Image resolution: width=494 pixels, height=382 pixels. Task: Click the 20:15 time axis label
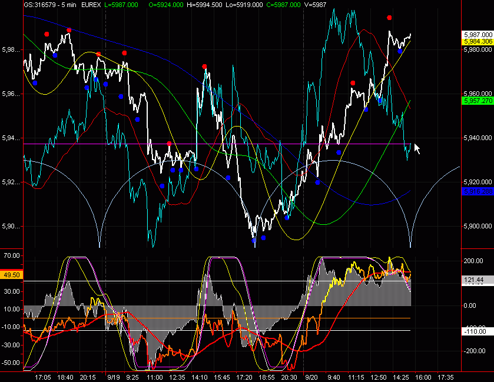pyautogui.click(x=88, y=377)
